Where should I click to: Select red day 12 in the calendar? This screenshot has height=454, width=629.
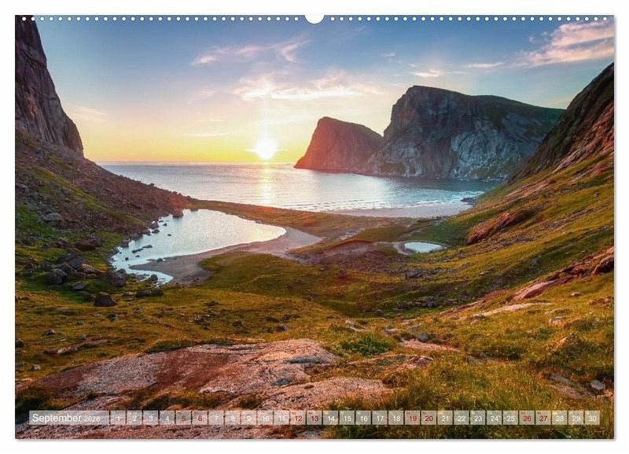tap(298, 418)
